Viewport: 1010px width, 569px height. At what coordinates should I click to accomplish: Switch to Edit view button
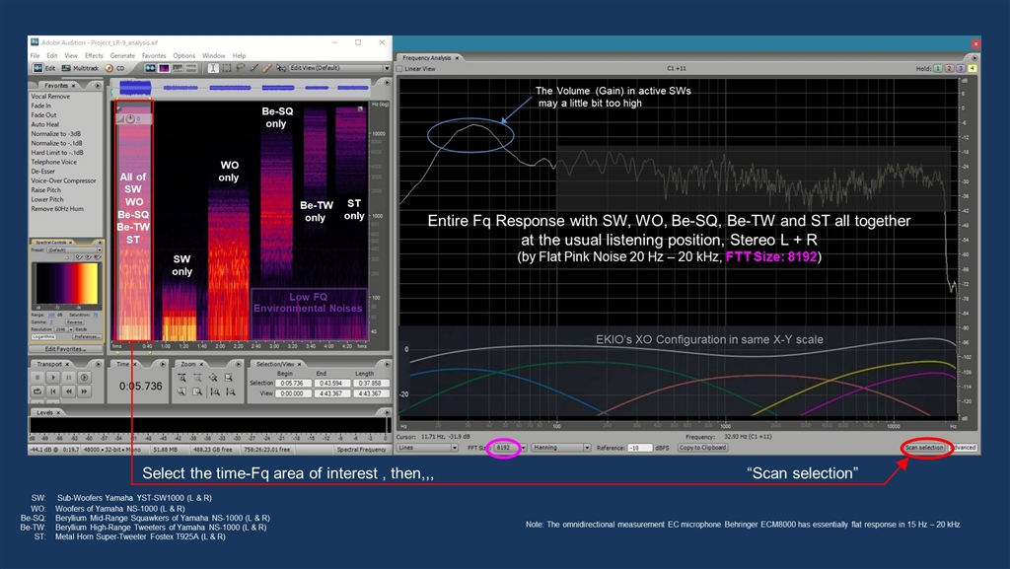click(43, 68)
